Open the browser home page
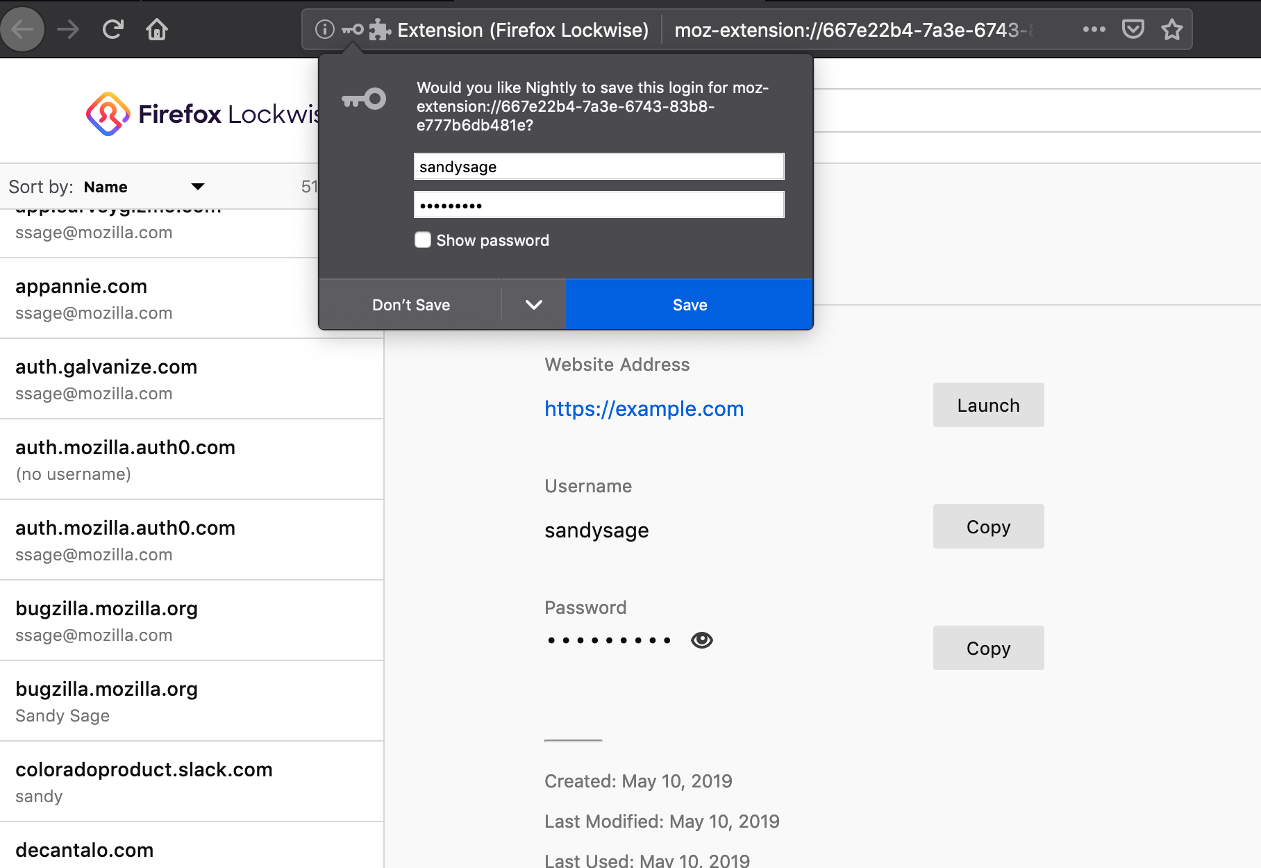The width and height of the screenshot is (1261, 868). (x=157, y=29)
